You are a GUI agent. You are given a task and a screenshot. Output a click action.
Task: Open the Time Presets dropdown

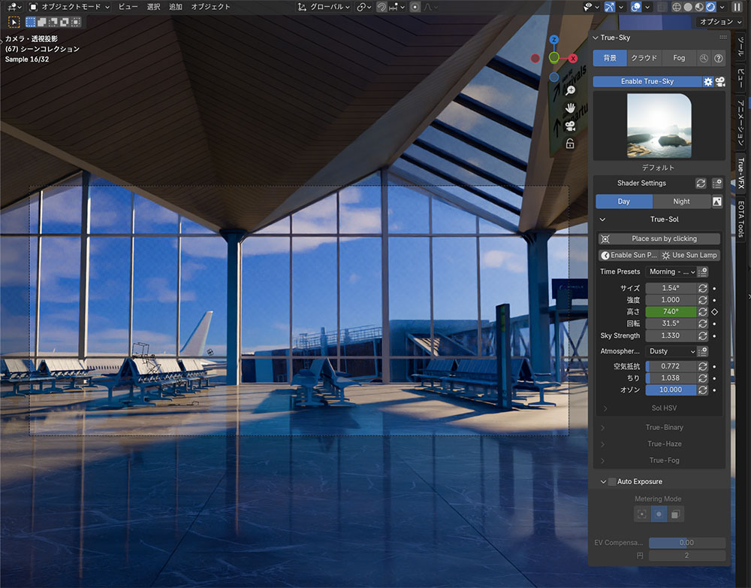(671, 271)
